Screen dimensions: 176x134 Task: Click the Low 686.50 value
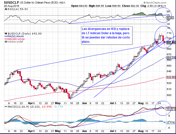point(113,6)
